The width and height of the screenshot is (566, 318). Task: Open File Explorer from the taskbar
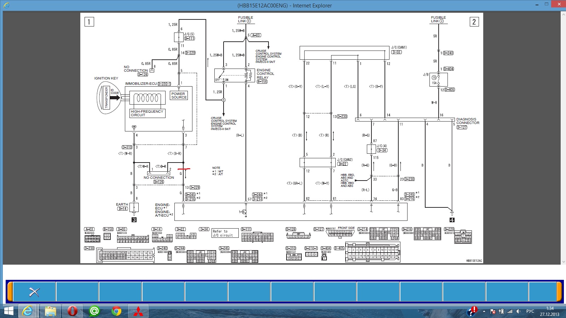click(50, 311)
